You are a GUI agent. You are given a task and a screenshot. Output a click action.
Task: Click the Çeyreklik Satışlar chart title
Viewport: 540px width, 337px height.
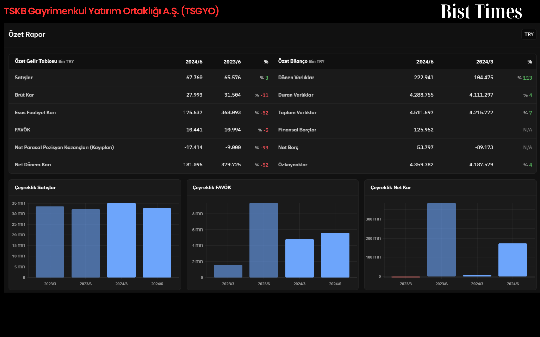tap(35, 188)
